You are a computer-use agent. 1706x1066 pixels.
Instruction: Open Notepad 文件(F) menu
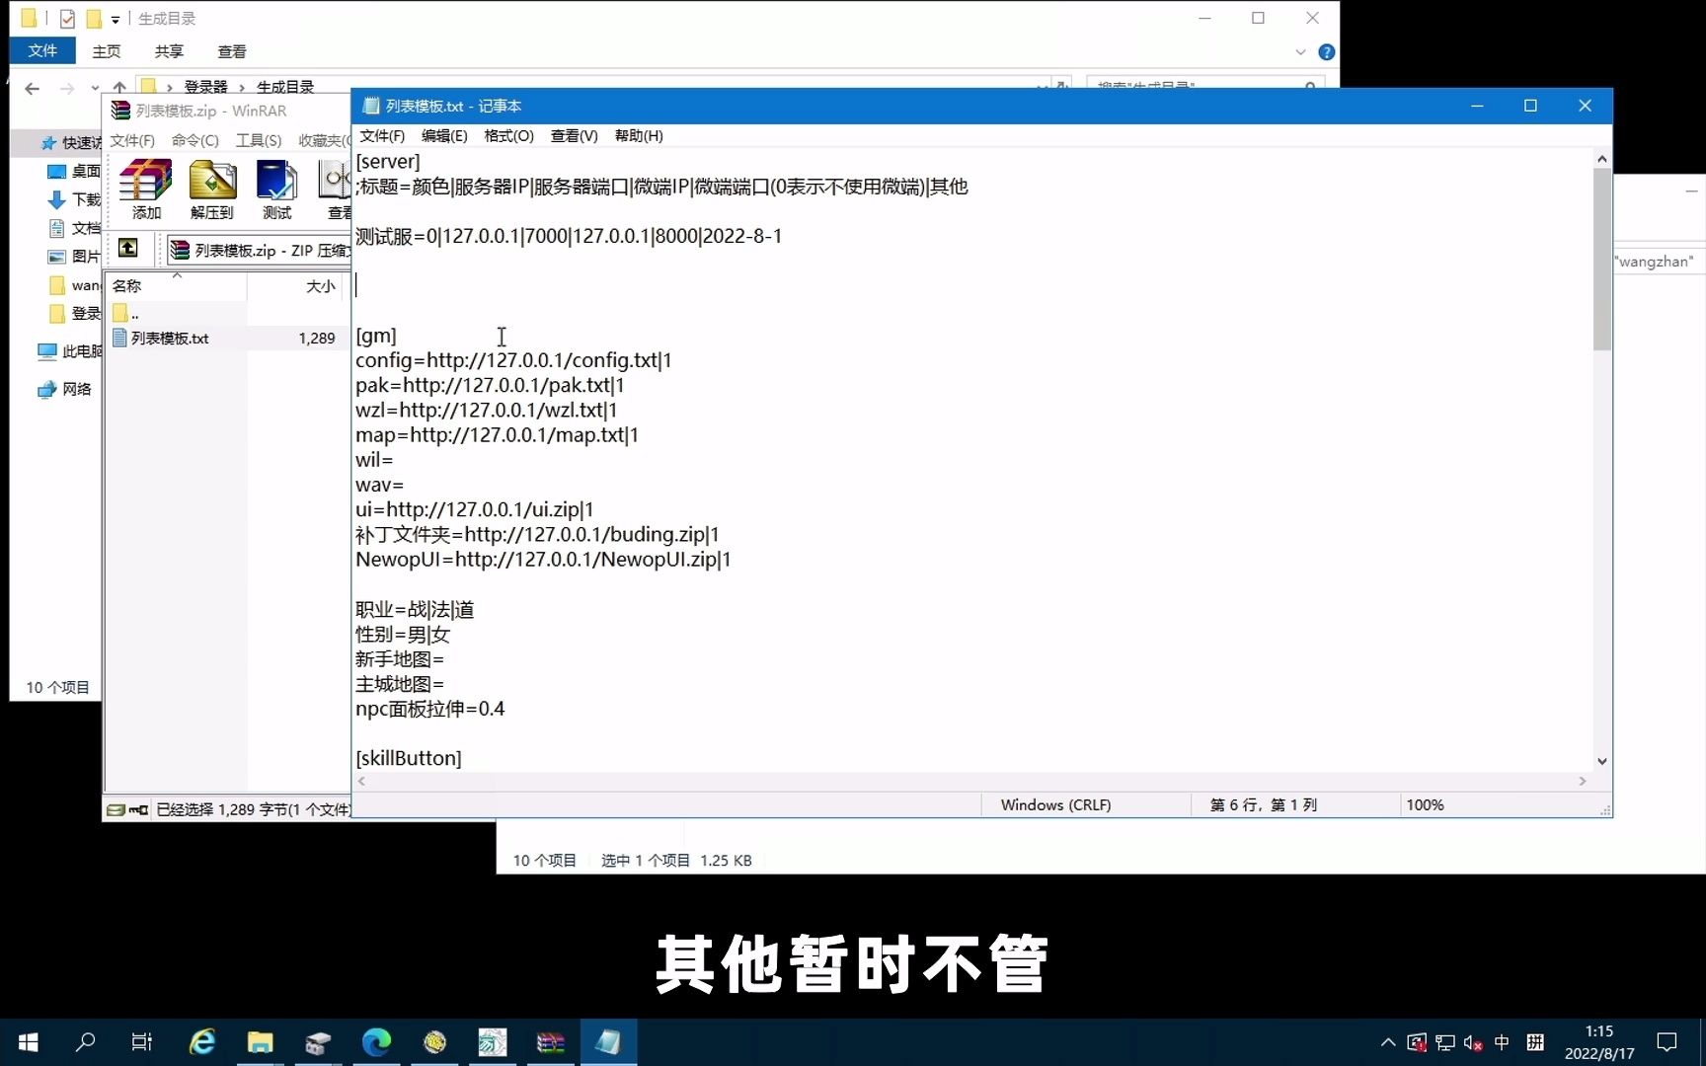pyautogui.click(x=382, y=135)
